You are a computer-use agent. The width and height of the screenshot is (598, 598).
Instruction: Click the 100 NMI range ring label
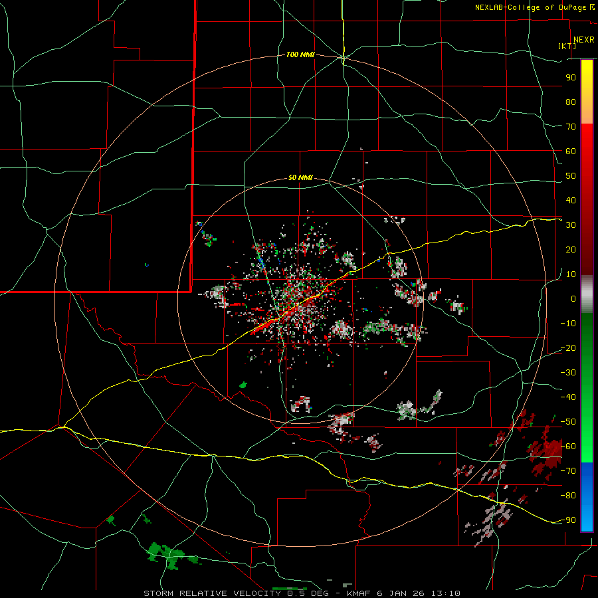click(x=300, y=55)
